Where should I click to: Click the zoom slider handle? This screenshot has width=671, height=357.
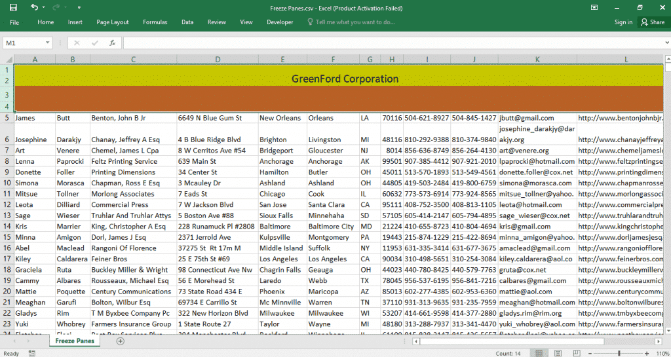tap(619, 353)
